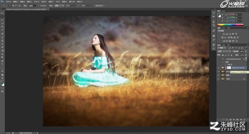This screenshot has width=249, height=134.
Task: Choose Add to Selection mode in options bar
Action: (13, 6)
